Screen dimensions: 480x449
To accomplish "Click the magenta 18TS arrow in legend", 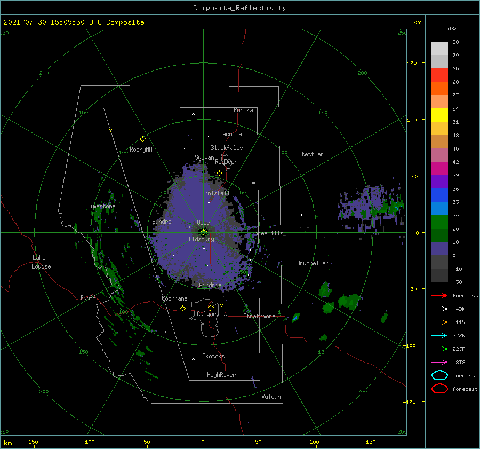I will point(439,363).
